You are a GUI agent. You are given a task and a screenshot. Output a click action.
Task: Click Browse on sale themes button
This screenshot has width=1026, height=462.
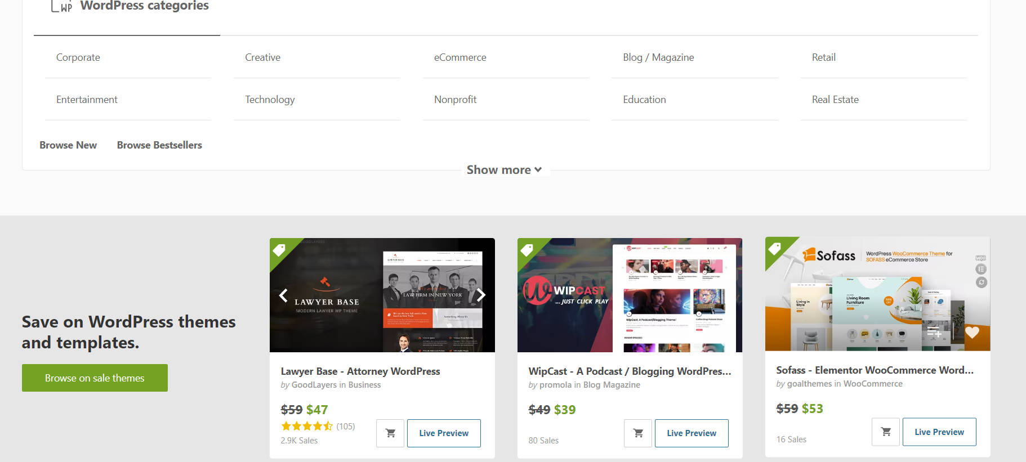pos(95,378)
